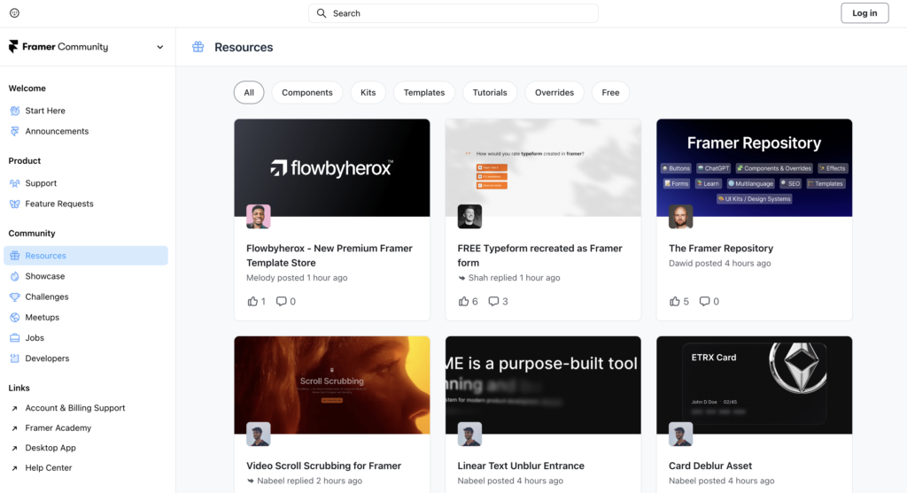907x493 pixels.
Task: Open 'Video Scroll Scrubbing for Framer' title
Action: 324,466
